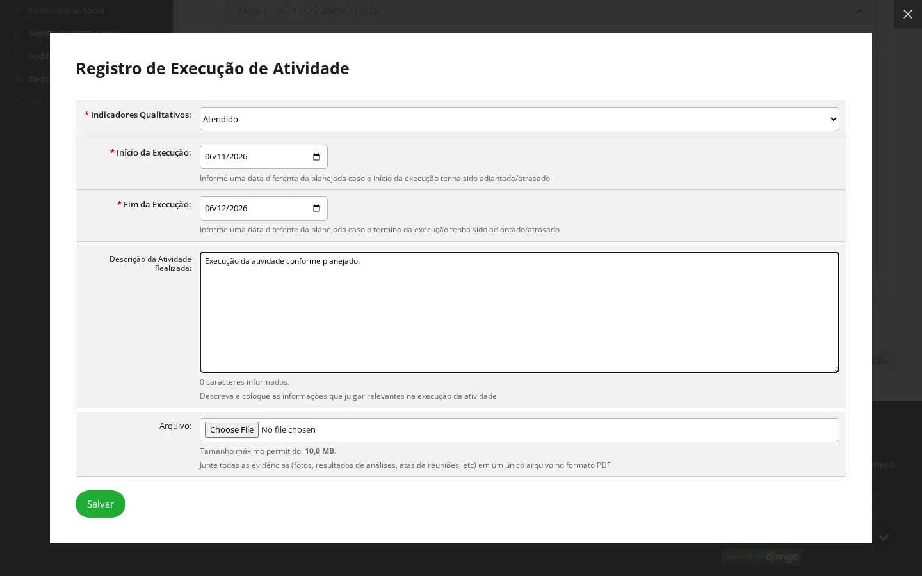
Task: Click the "Fim da Execução:" label
Action: coord(154,205)
